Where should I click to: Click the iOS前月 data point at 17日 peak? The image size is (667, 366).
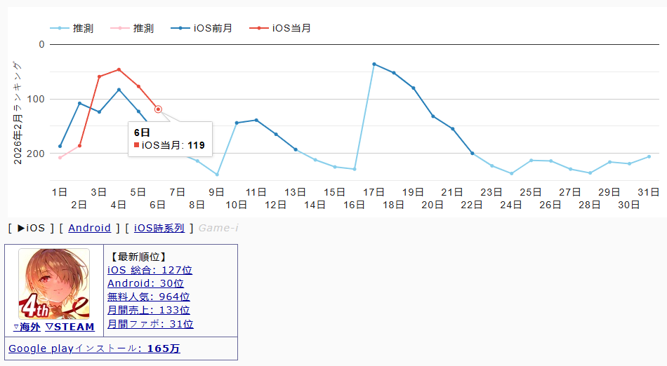click(374, 64)
